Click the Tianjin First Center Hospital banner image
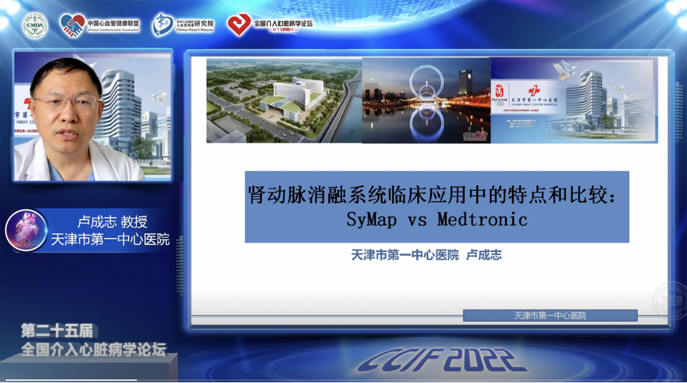 click(x=574, y=101)
